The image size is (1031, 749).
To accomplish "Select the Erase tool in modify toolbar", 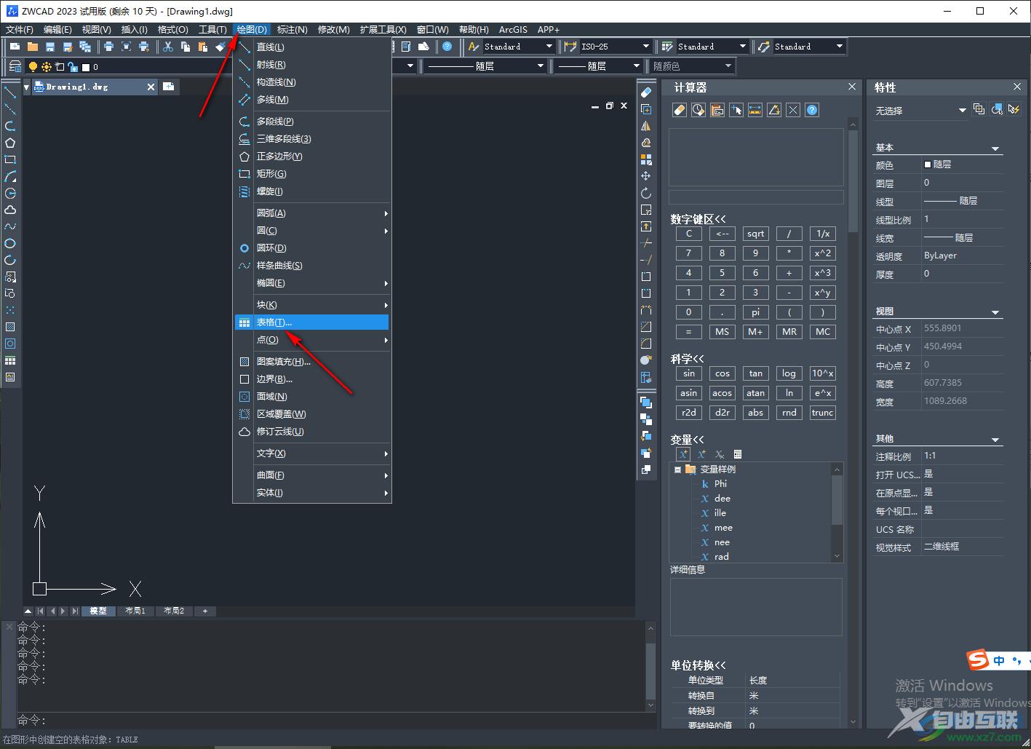I will 645,92.
